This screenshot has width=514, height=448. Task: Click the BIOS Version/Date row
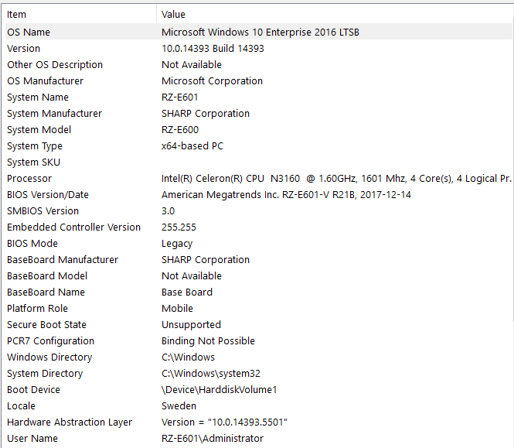[48, 195]
